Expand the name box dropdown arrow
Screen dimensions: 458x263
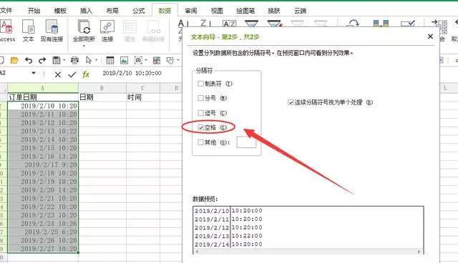click(x=34, y=73)
